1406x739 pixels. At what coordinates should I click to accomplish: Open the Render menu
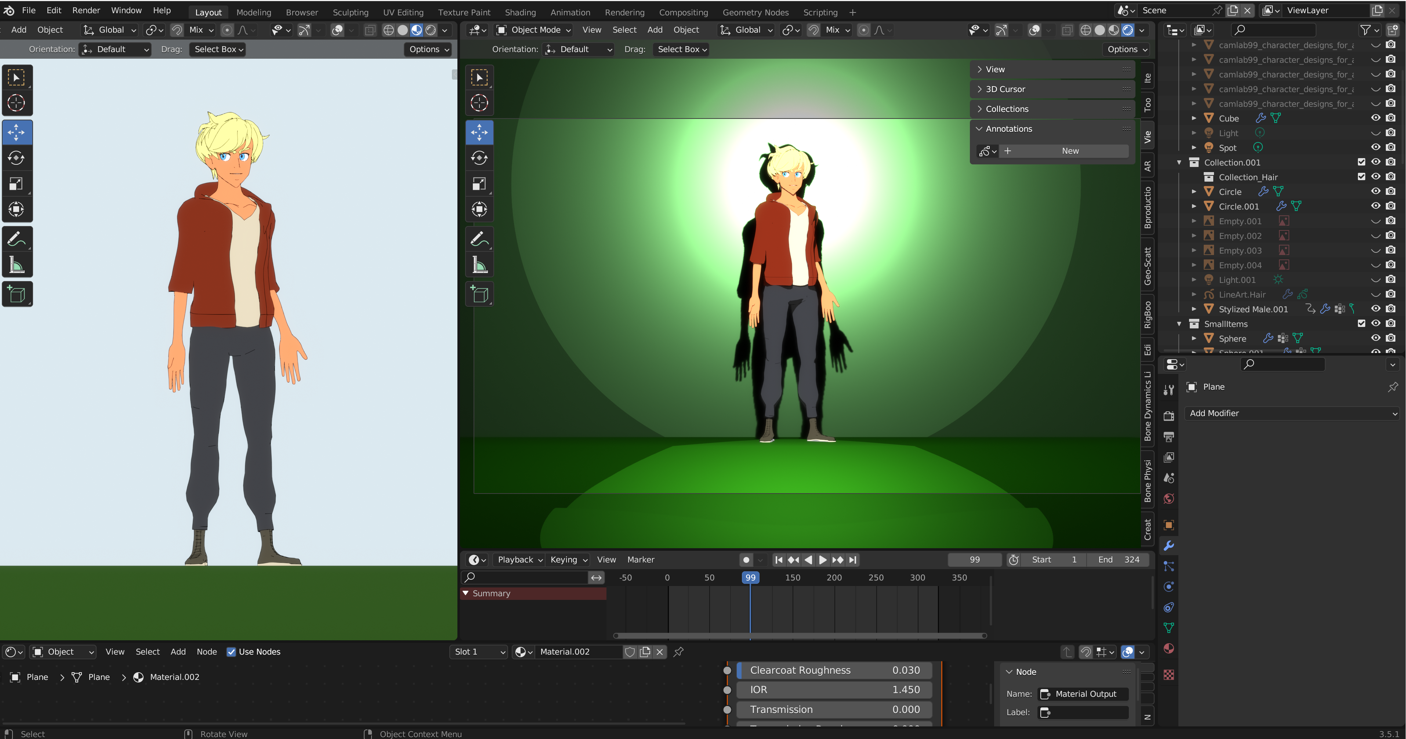(86, 10)
